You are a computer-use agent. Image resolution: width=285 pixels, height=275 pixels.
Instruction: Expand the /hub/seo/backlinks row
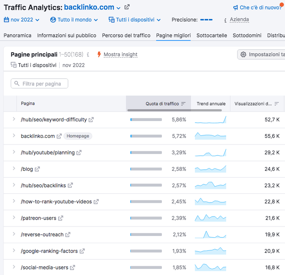point(14,185)
